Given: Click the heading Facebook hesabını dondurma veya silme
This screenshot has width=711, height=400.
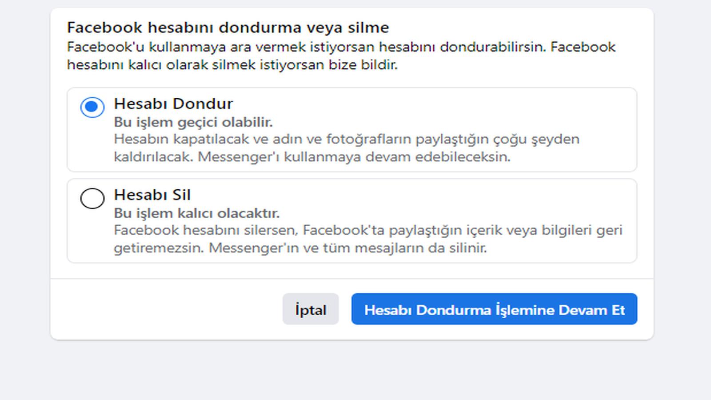Looking at the screenshot, I should coord(228,28).
